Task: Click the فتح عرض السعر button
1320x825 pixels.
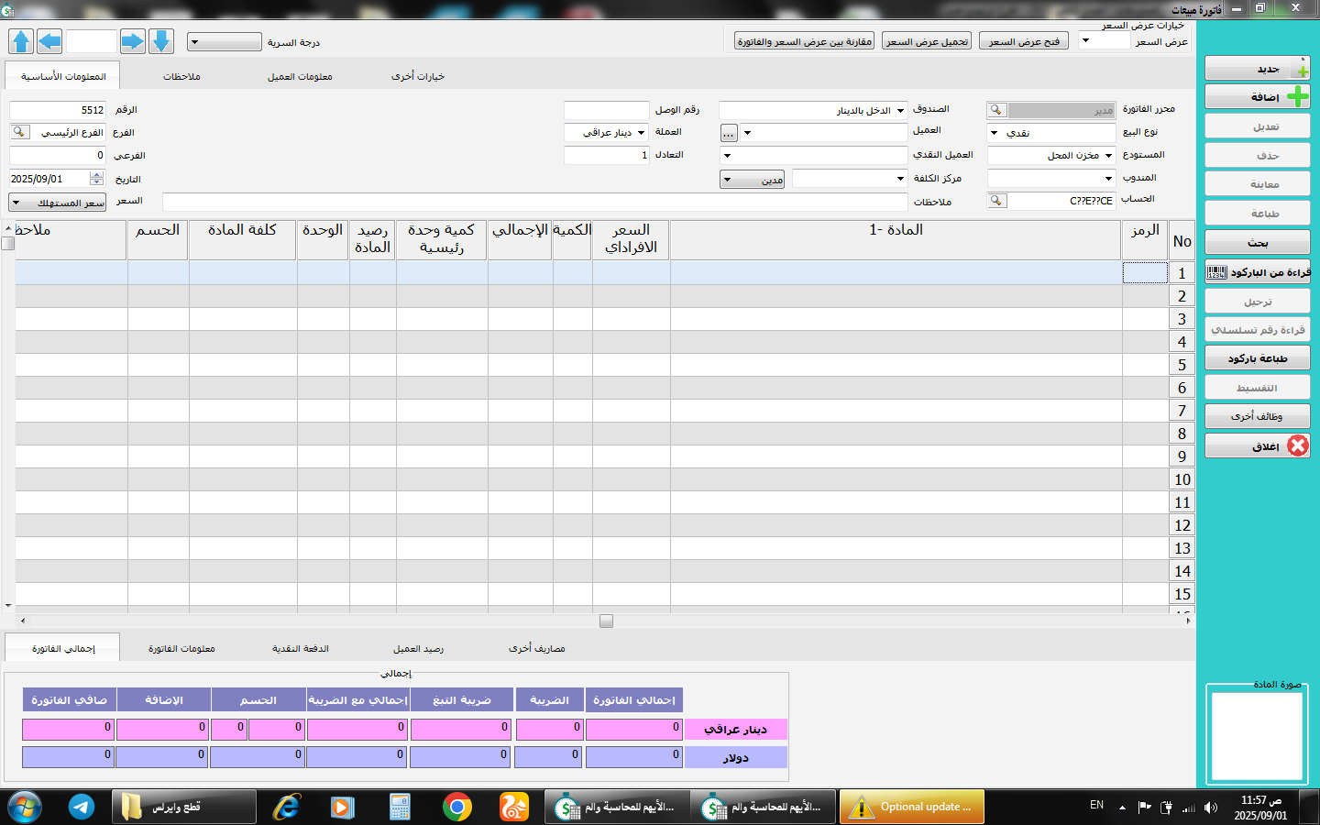Action: 1023,41
